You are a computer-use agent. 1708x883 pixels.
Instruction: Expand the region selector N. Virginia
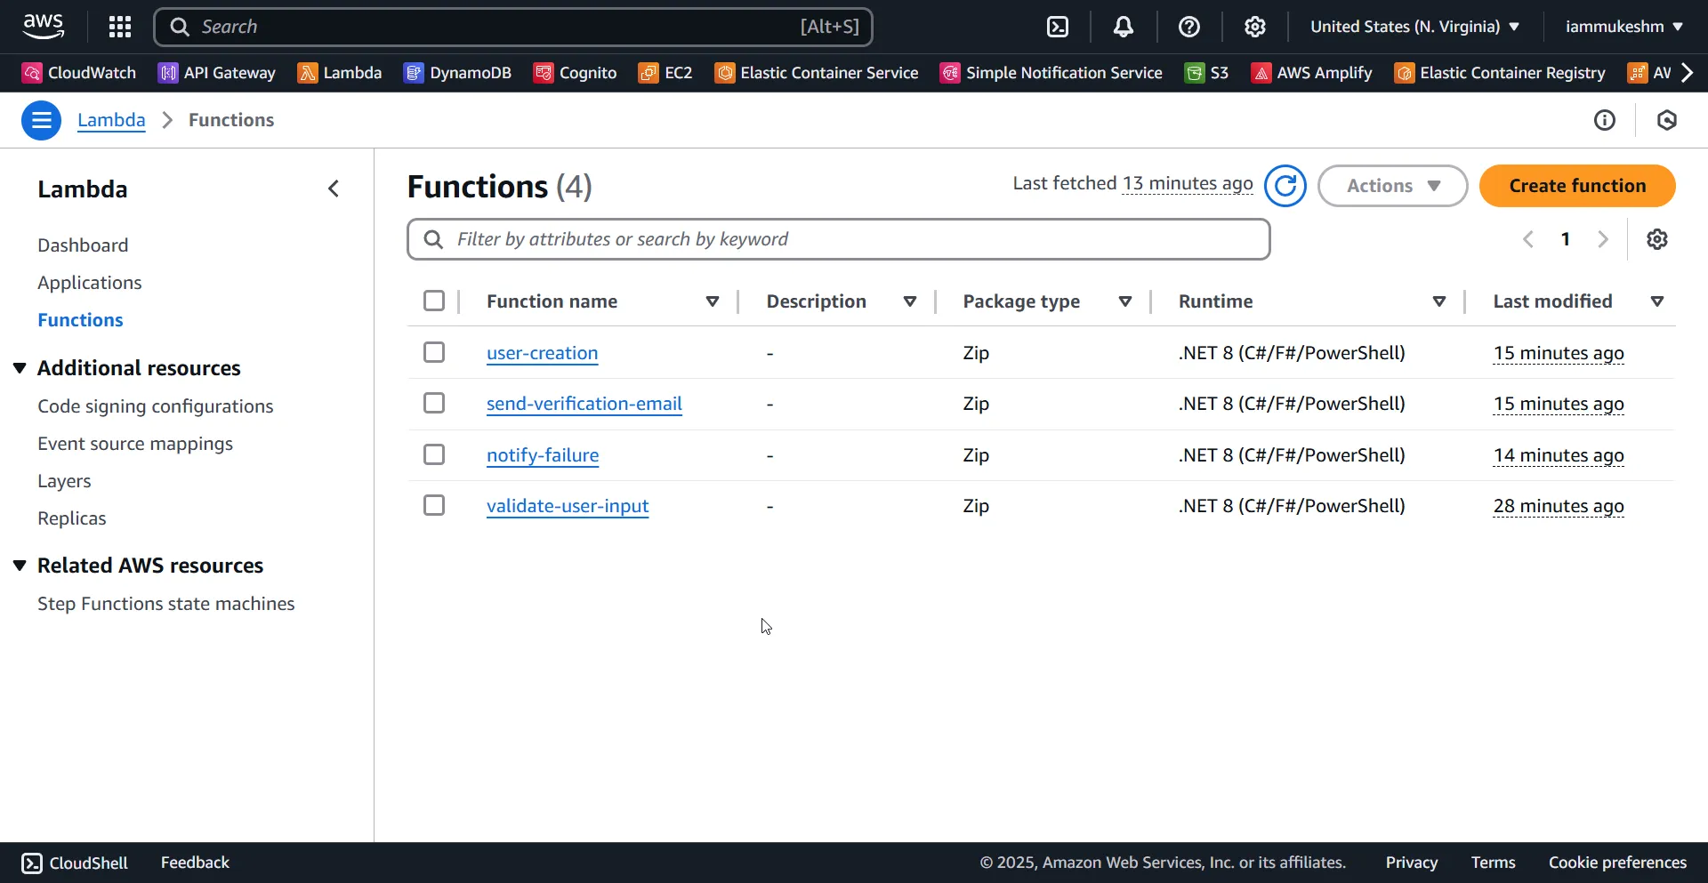tap(1414, 27)
